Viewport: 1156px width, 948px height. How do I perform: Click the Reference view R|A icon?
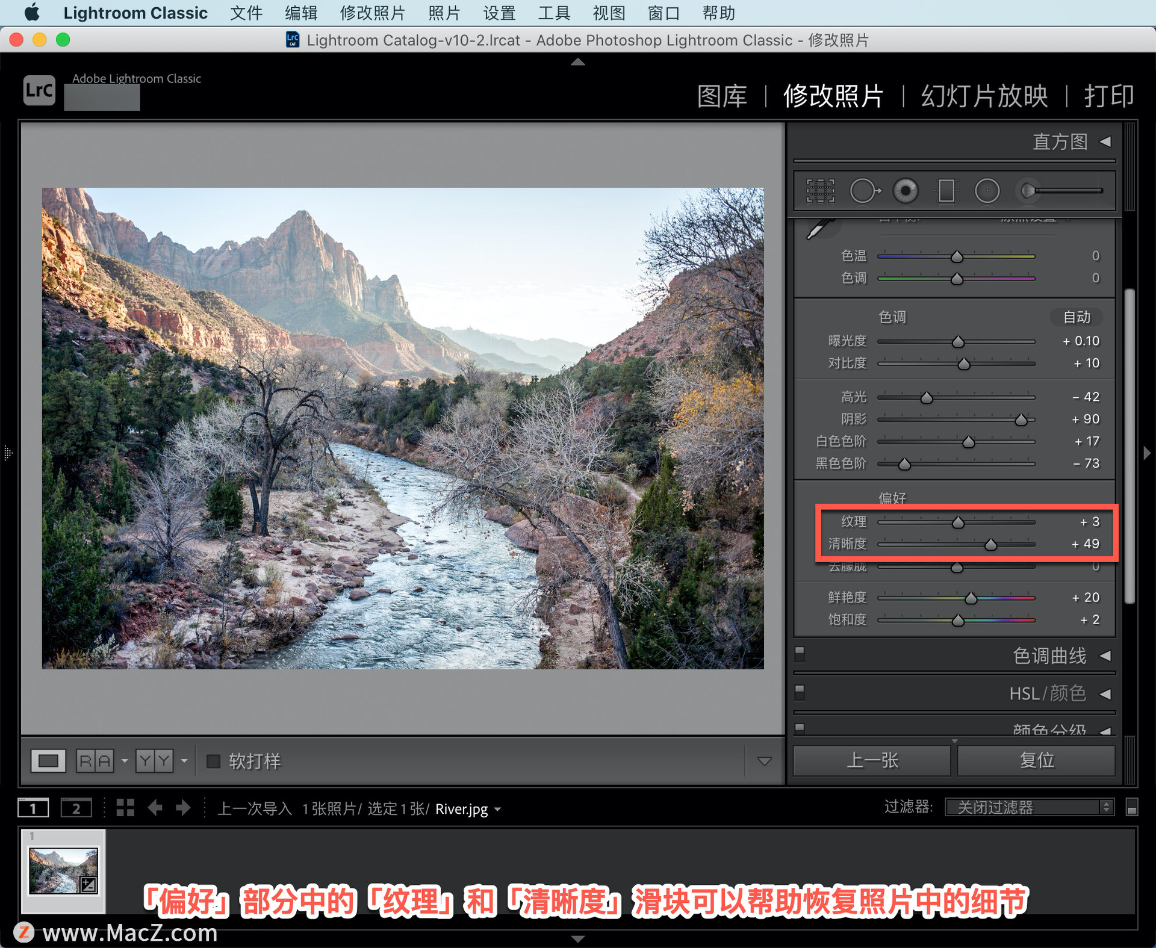point(95,761)
